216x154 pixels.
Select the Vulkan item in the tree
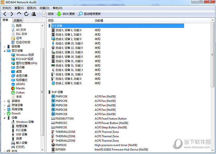click(x=20, y=92)
